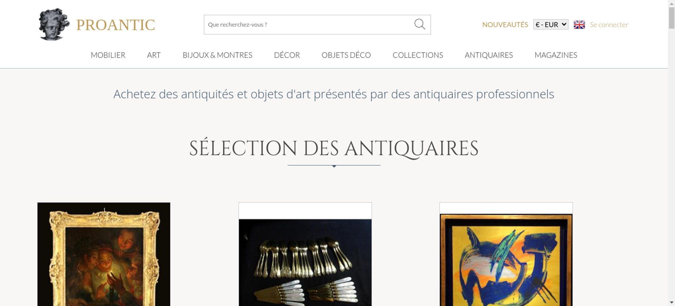Open the ANTIQUAIRES menu
This screenshot has width=675, height=306.
[489, 55]
